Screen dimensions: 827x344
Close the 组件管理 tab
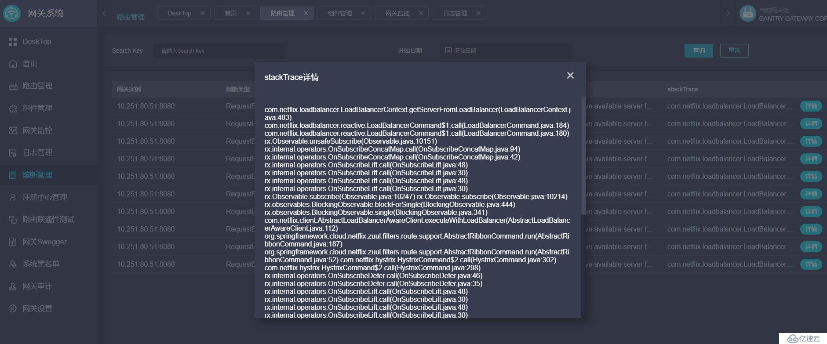(x=363, y=13)
